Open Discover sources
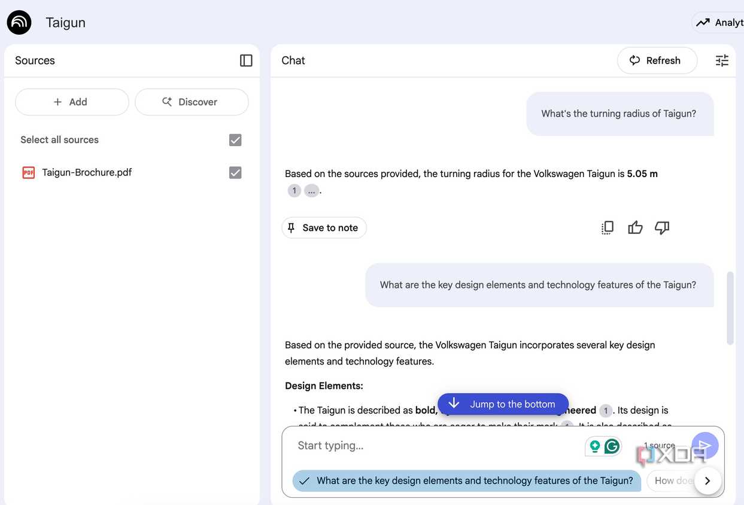744x505 pixels. tap(192, 102)
